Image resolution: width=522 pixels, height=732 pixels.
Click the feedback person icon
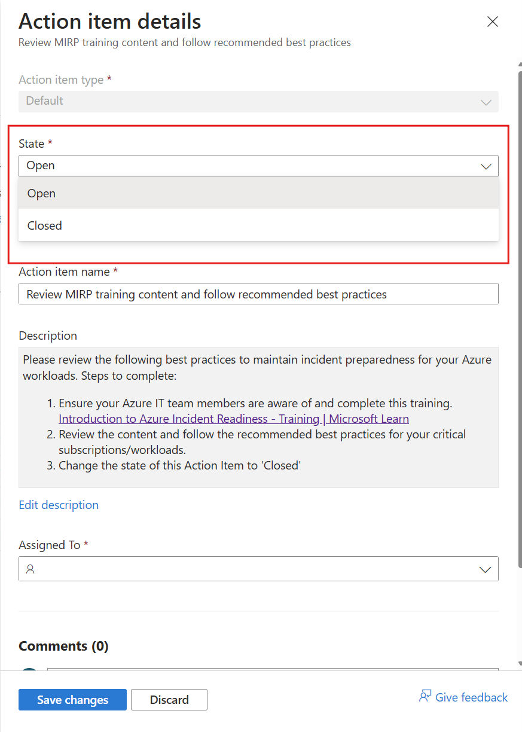tap(425, 697)
